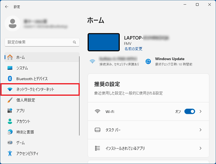Open システム settings
Screen dimensions: 216x164
click(42, 68)
